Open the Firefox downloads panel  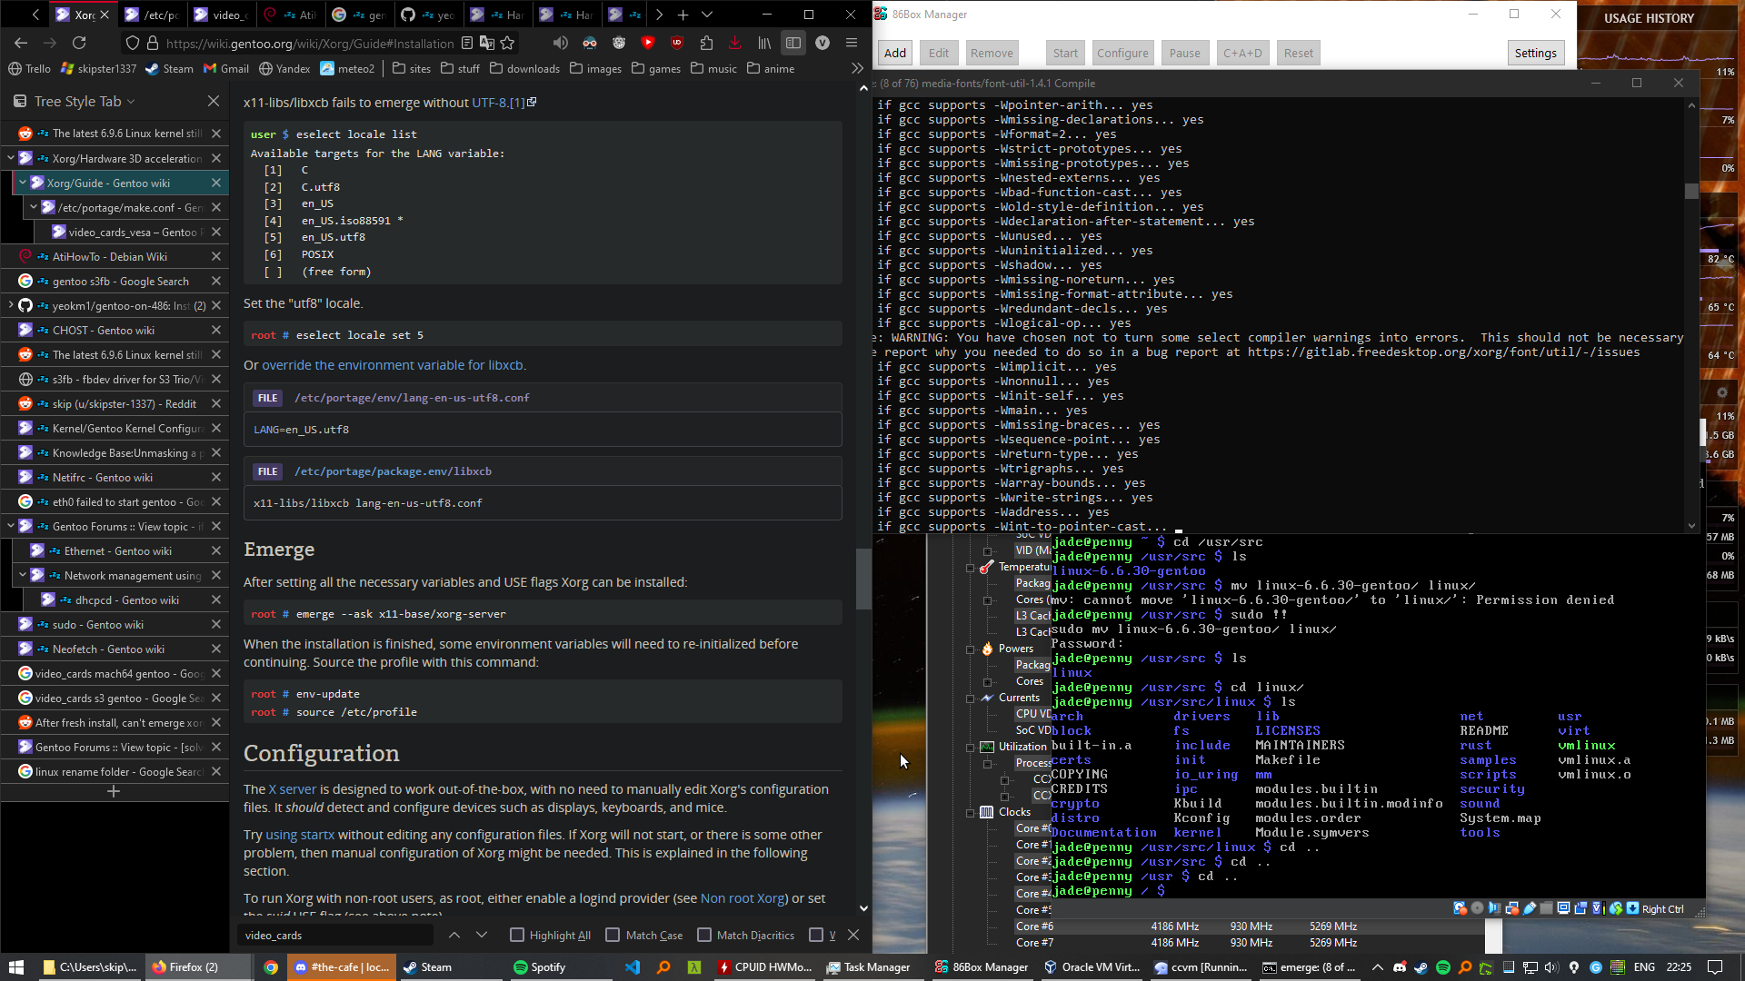pyautogui.click(x=734, y=43)
